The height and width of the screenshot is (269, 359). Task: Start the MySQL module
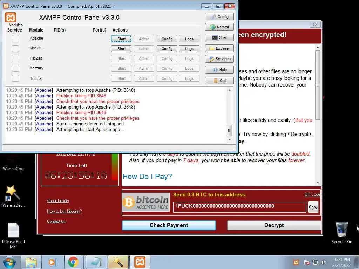(121, 49)
